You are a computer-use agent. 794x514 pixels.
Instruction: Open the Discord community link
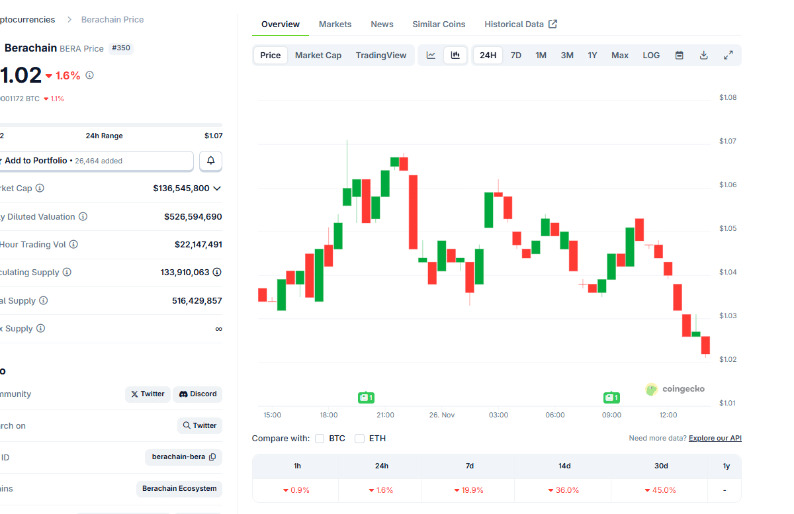198,394
